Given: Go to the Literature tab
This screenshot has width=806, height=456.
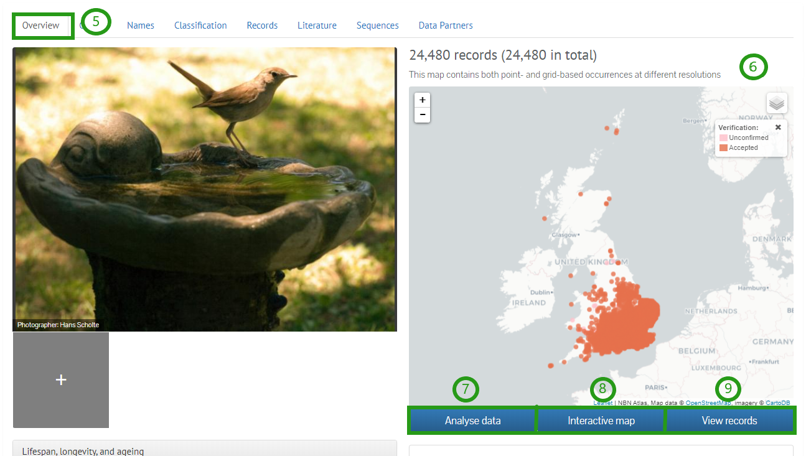Looking at the screenshot, I should click(x=317, y=26).
